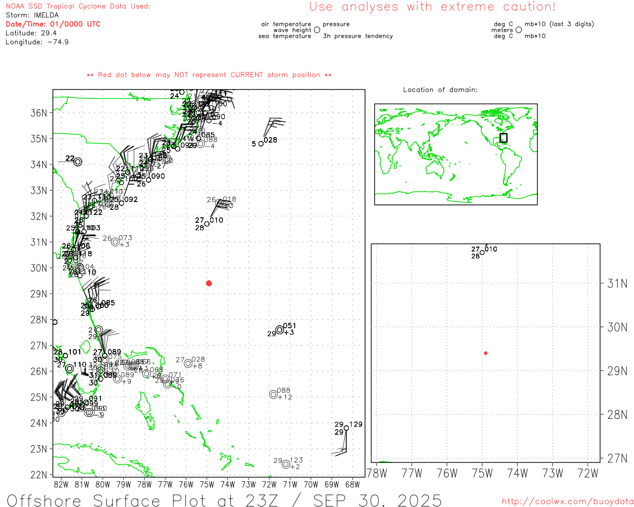Click the world locator map thumbnail

[456, 154]
